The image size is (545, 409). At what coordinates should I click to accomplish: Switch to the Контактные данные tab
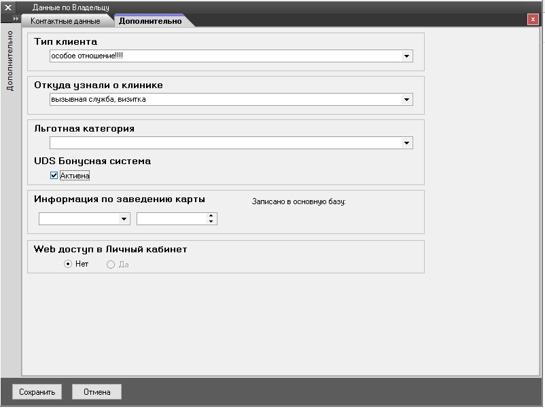tap(65, 21)
